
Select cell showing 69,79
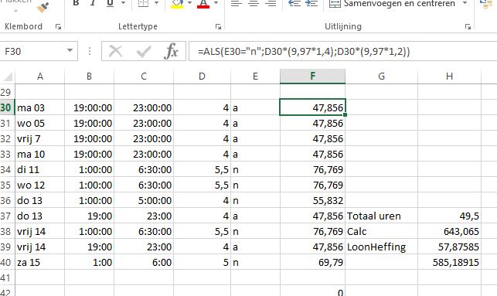pyautogui.click(x=312, y=263)
